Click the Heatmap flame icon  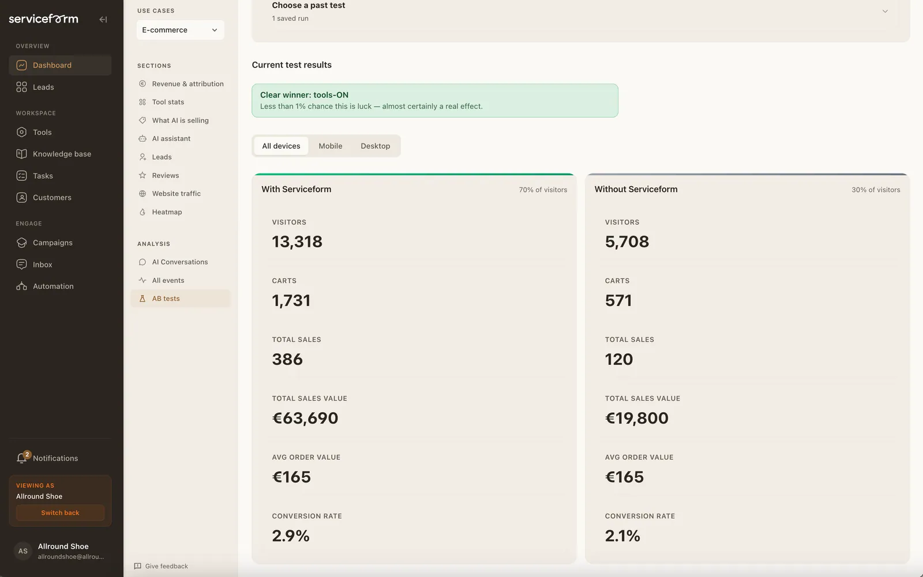tap(142, 212)
